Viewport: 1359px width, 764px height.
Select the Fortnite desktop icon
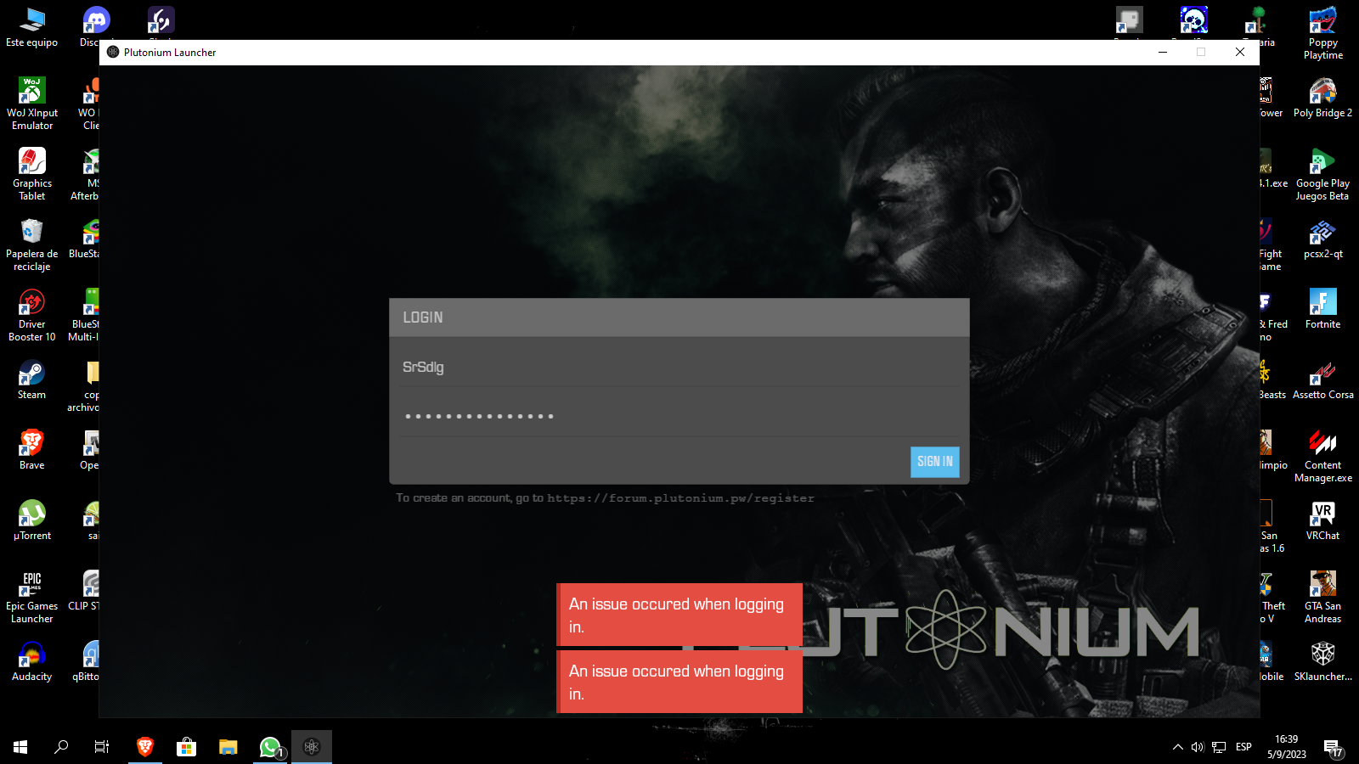click(1323, 309)
